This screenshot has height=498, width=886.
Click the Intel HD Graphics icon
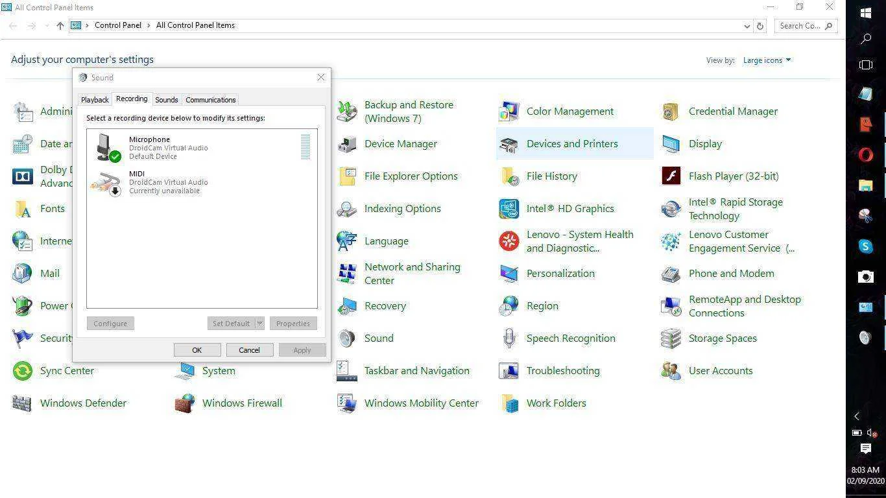(509, 209)
